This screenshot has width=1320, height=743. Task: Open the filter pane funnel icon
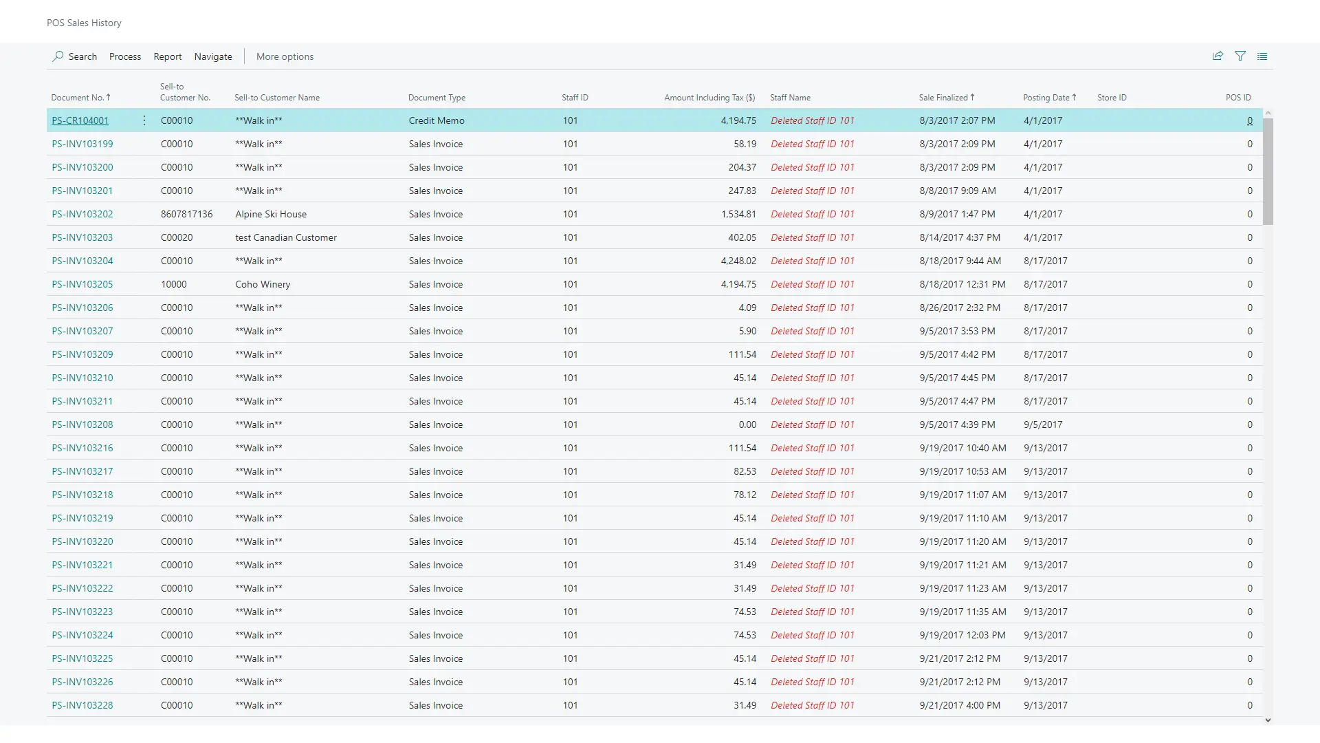pos(1240,56)
